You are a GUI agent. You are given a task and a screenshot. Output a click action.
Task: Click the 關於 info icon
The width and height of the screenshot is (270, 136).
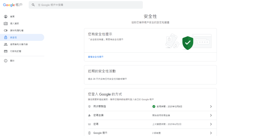[6, 61]
